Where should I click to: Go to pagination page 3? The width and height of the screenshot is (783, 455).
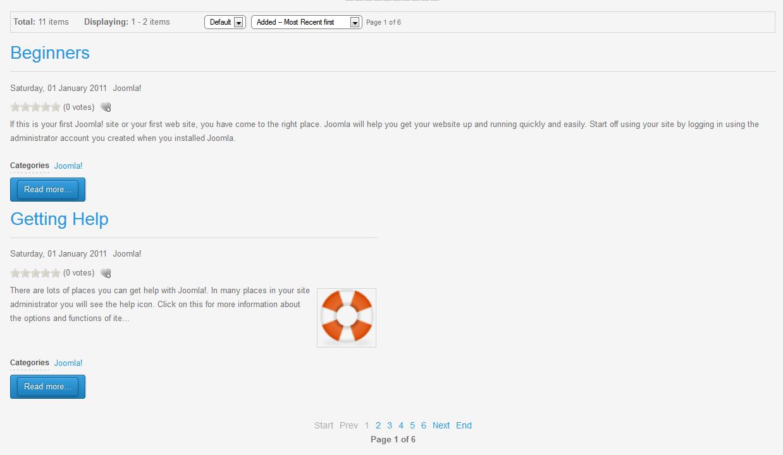coord(390,425)
